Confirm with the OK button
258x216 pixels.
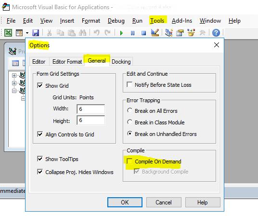(125, 202)
